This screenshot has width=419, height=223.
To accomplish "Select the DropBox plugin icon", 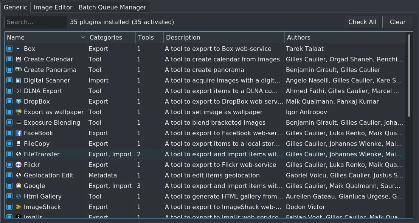I will point(19,101).
